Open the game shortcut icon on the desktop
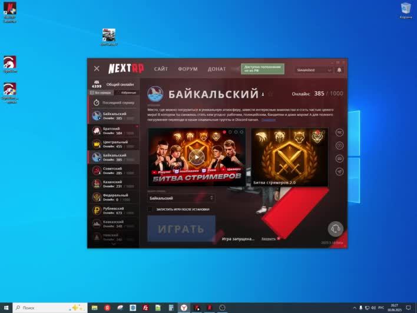Viewport: 417px width, 313px height. 109,37
